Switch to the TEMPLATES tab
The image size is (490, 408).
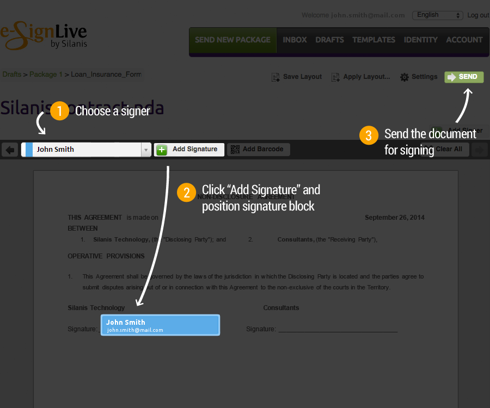pos(373,40)
